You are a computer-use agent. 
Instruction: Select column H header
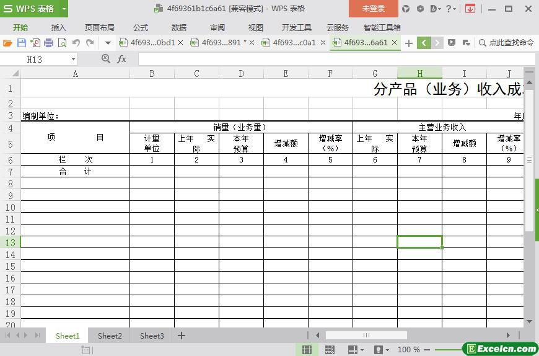pos(419,74)
